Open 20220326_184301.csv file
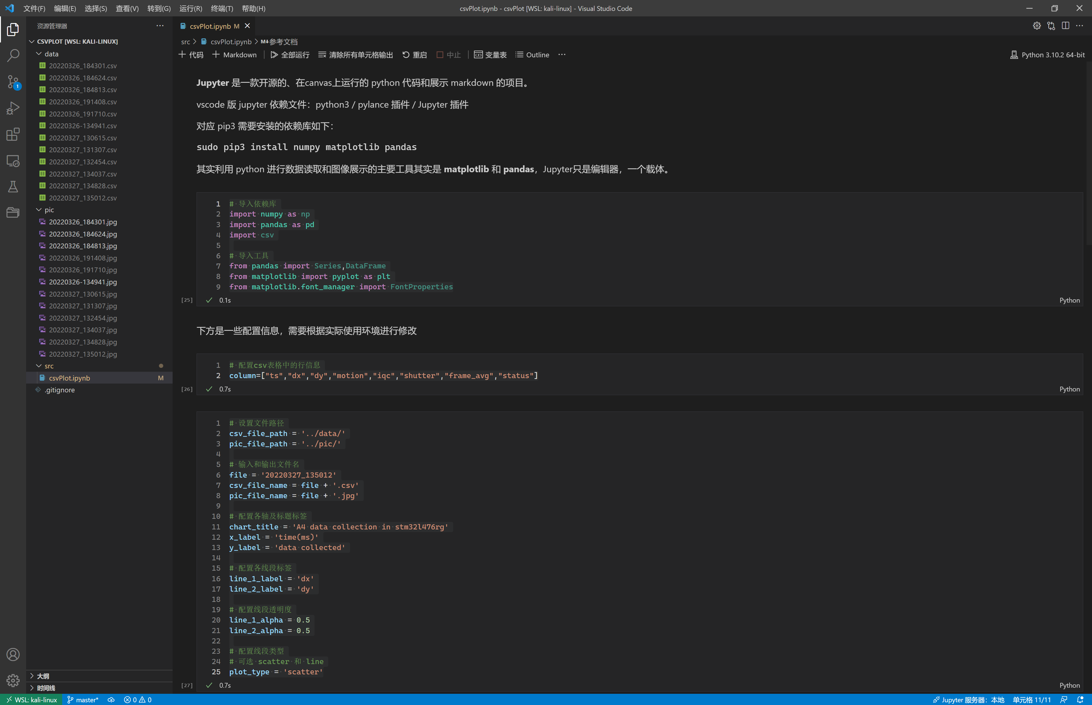Screen dimensions: 1092x705 pos(83,65)
